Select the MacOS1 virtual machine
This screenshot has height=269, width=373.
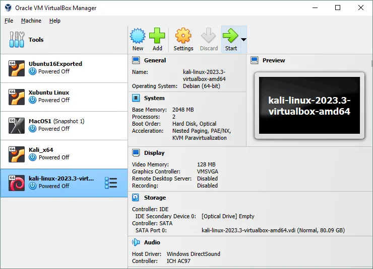[64, 126]
